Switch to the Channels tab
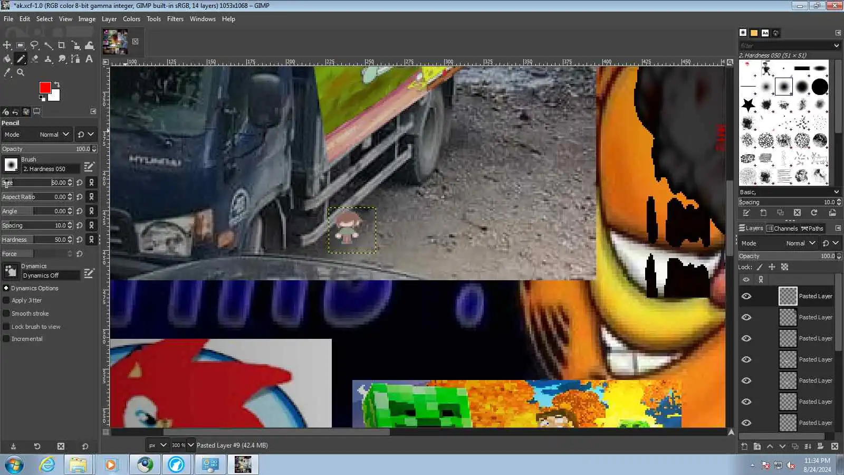 (782, 229)
